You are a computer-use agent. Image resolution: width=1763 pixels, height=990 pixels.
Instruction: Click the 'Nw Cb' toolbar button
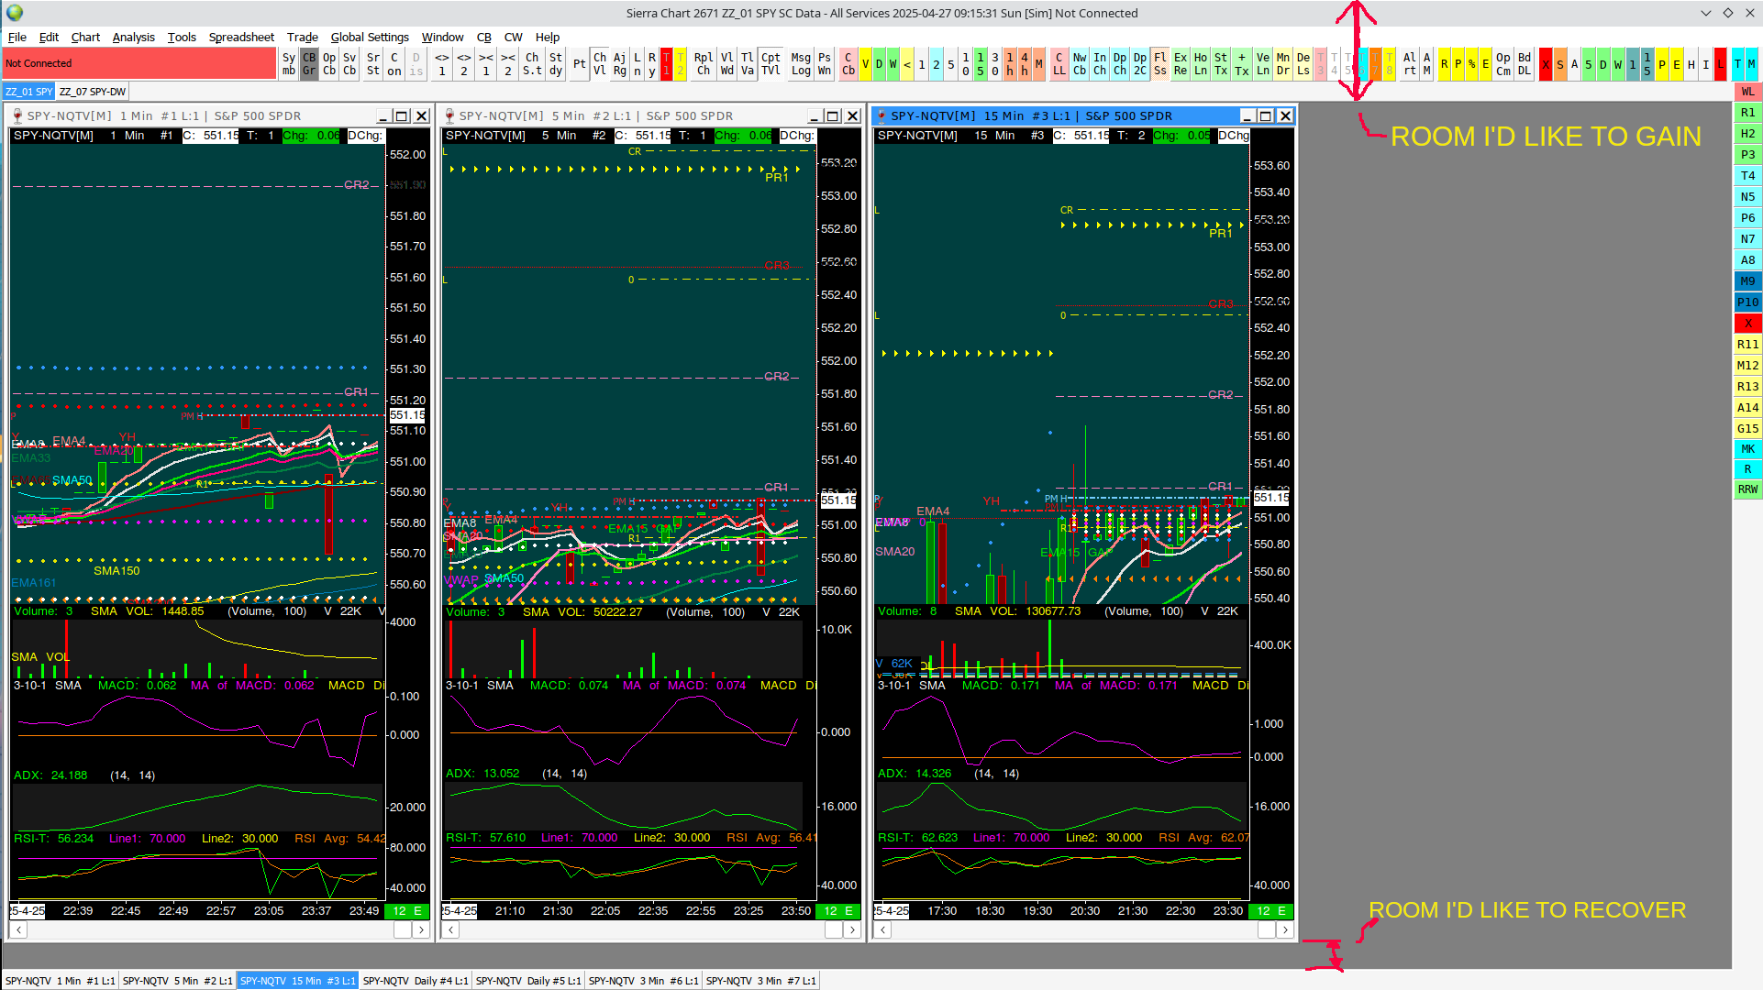point(1080,63)
